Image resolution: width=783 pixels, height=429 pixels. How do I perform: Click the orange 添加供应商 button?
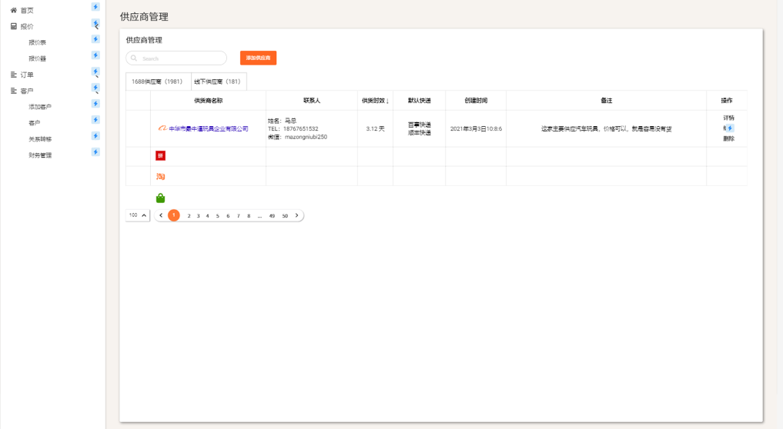tap(258, 58)
